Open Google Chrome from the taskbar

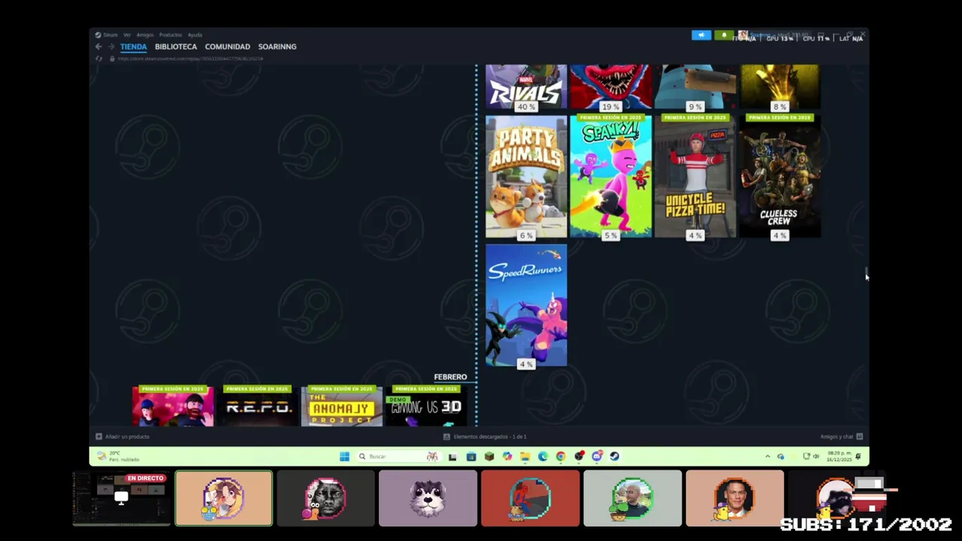coord(561,456)
